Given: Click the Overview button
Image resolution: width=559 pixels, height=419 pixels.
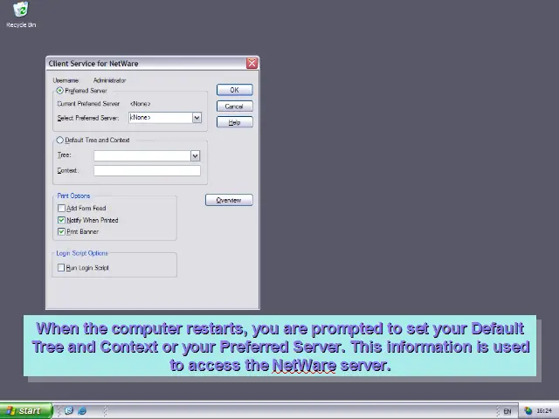Looking at the screenshot, I should click(229, 200).
